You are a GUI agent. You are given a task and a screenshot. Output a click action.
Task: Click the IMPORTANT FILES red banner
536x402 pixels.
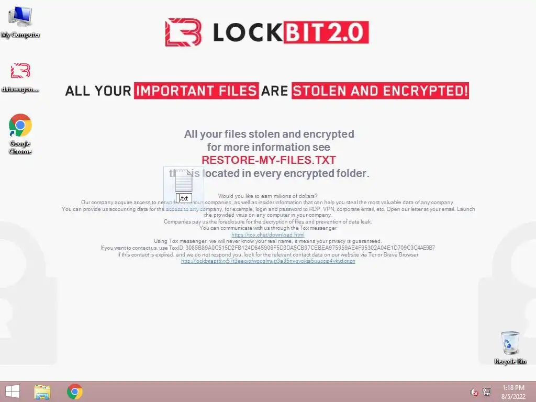(196, 91)
